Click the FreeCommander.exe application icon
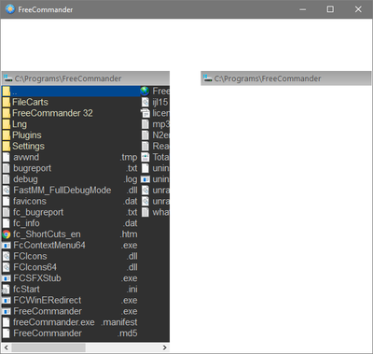The width and height of the screenshot is (373, 354). coord(7,311)
